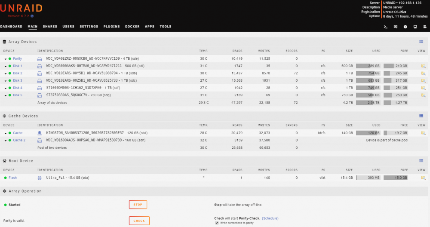Viewport: 430px width, 227px height.
Task: Start parity check with CHECK button
Action: click(x=139, y=221)
